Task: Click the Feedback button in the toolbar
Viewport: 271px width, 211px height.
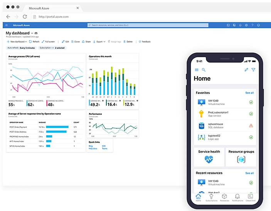Action: click(x=145, y=42)
